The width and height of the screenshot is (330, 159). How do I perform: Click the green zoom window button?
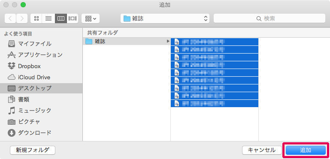(23, 5)
